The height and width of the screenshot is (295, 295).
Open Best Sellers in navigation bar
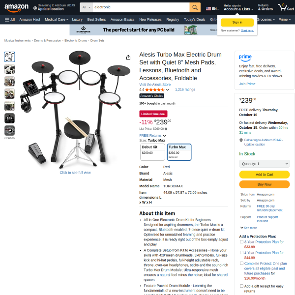96,20
